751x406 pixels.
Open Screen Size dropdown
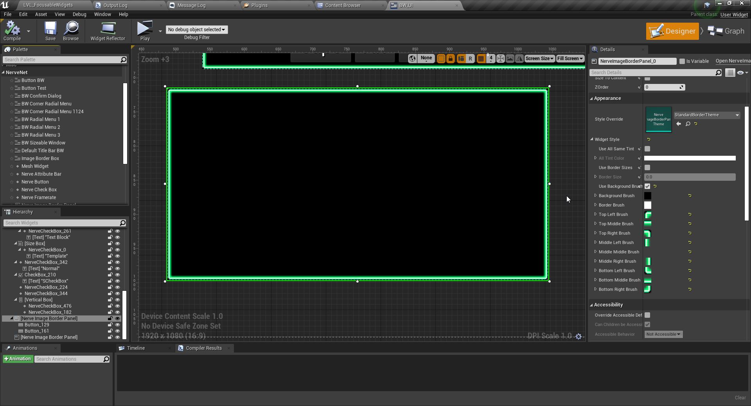539,59
